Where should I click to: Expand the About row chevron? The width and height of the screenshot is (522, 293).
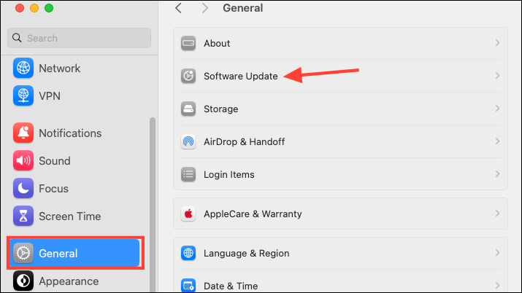[497, 43]
